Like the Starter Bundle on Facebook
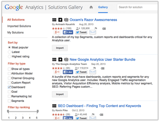Viewport: 160px width, 121px height. click(68, 72)
